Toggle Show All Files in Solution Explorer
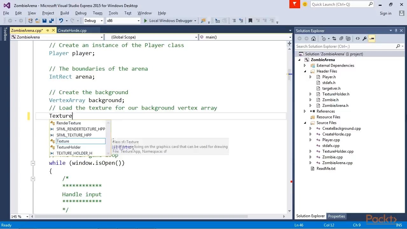Screen dimensions: 407x229 pos(348,38)
